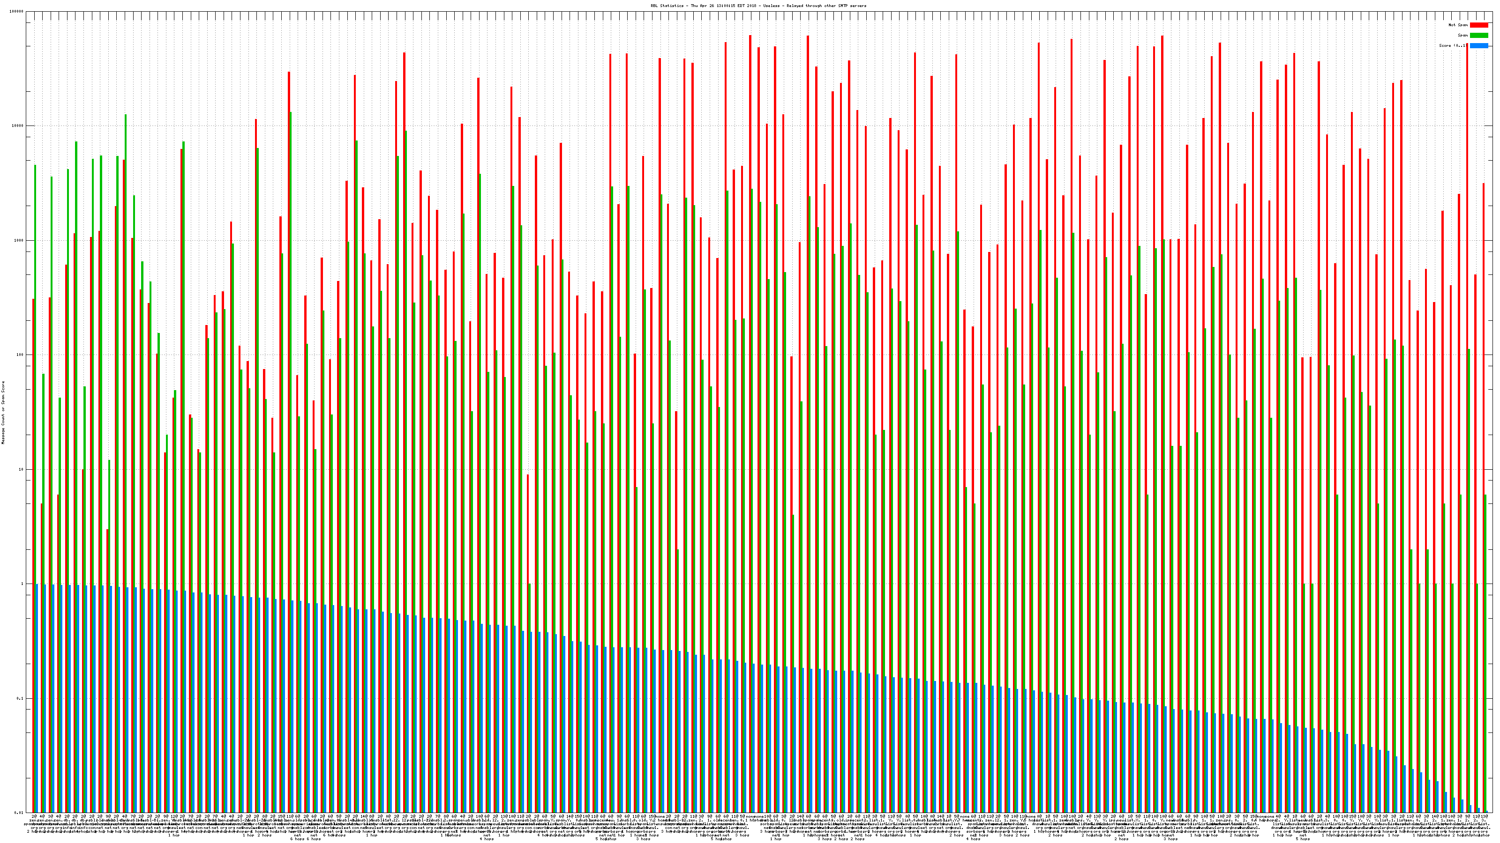Click the rightmost green spam bar

click(1485, 640)
